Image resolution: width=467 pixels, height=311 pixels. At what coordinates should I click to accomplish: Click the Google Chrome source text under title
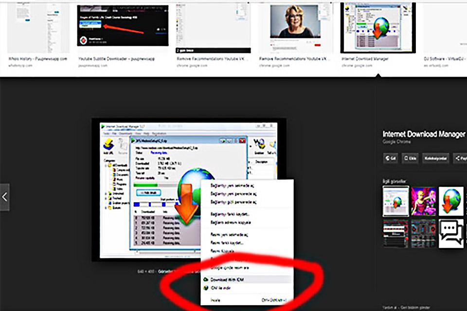pos(396,142)
